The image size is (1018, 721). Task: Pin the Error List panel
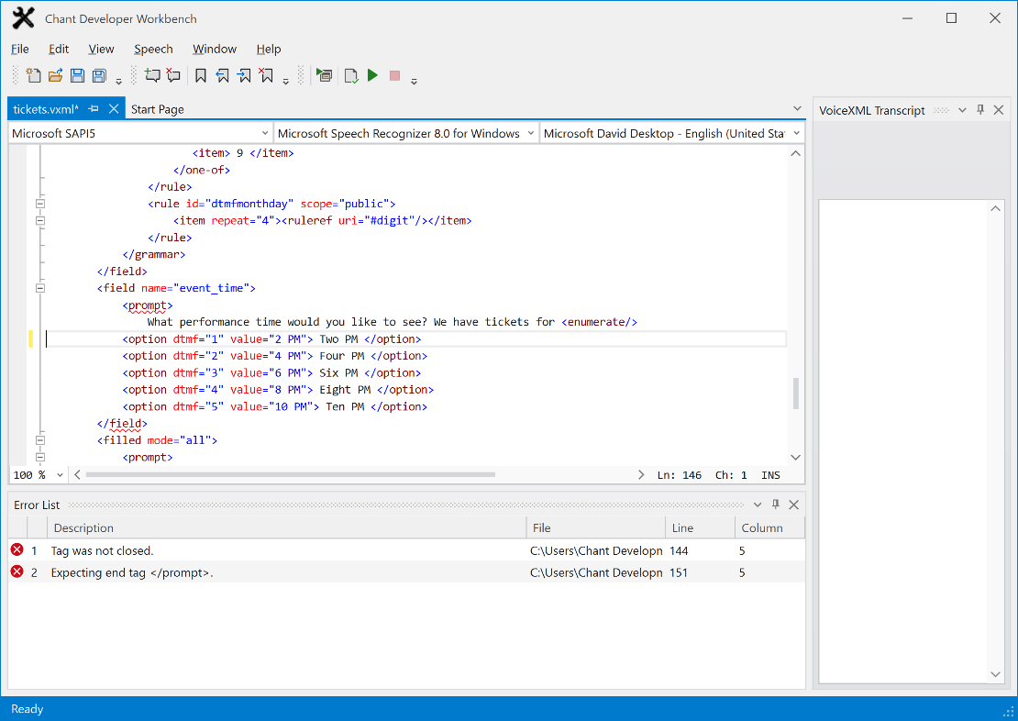coord(775,504)
